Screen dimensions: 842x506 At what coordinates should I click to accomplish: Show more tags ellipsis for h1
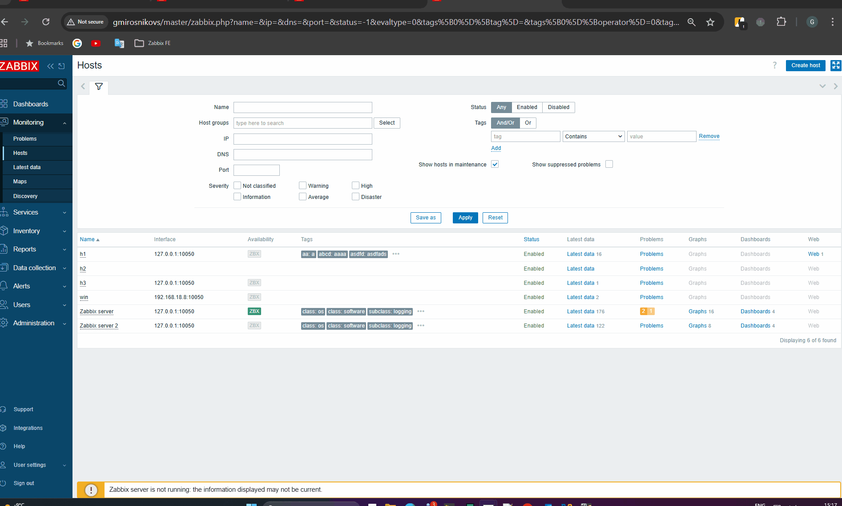(396, 254)
